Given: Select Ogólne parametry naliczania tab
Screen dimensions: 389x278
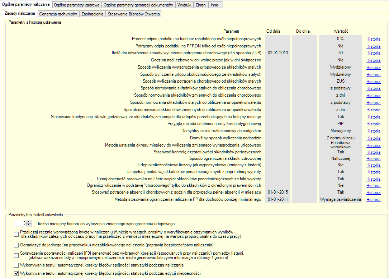Looking at the screenshot, I should click(x=26, y=4).
